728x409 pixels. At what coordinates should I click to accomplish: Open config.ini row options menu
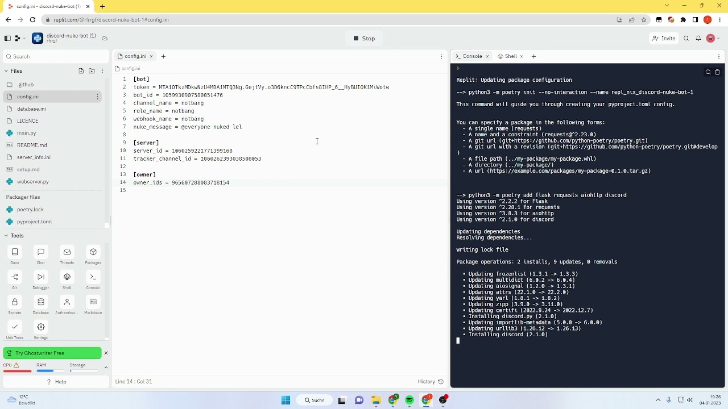click(x=97, y=97)
